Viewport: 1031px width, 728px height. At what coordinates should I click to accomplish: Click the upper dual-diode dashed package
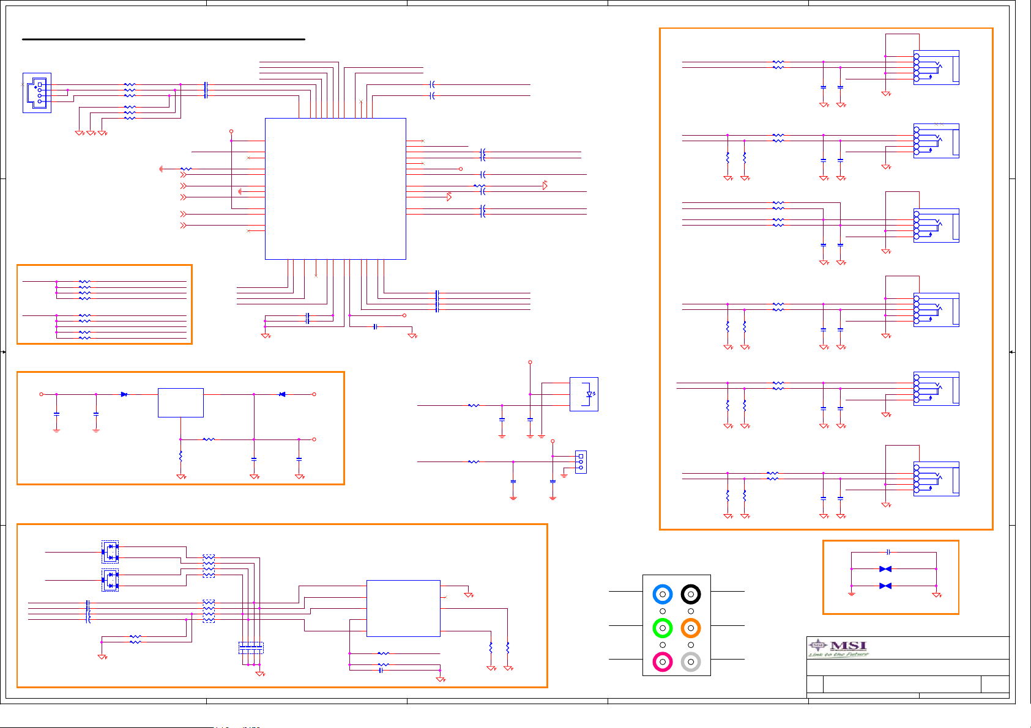[x=110, y=552]
